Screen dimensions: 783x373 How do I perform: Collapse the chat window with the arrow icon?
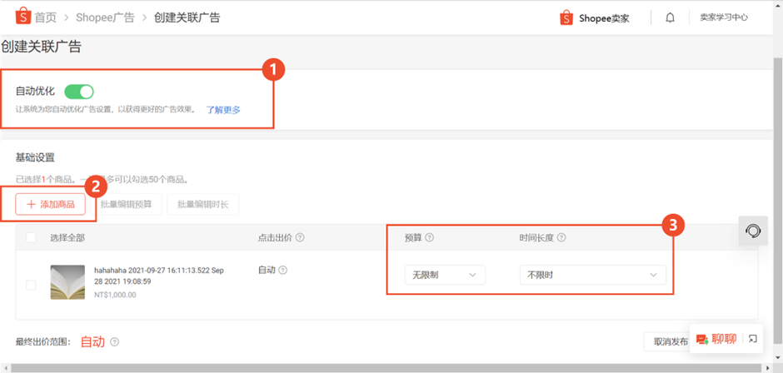click(x=752, y=338)
